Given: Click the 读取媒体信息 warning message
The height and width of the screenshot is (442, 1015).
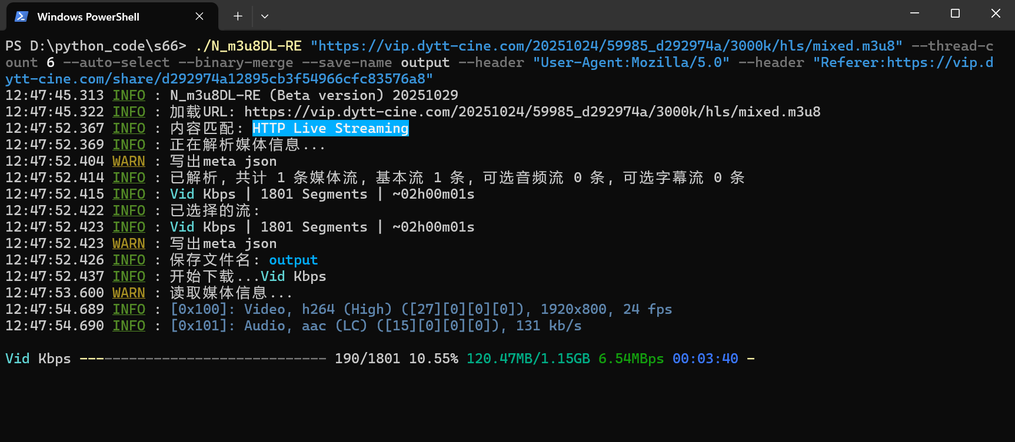Looking at the screenshot, I should (x=231, y=293).
